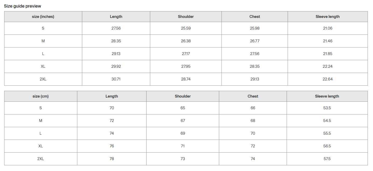Image resolution: width=373 pixels, height=171 pixels.
Task: Select the XL row label in inches table
Action: click(x=43, y=66)
